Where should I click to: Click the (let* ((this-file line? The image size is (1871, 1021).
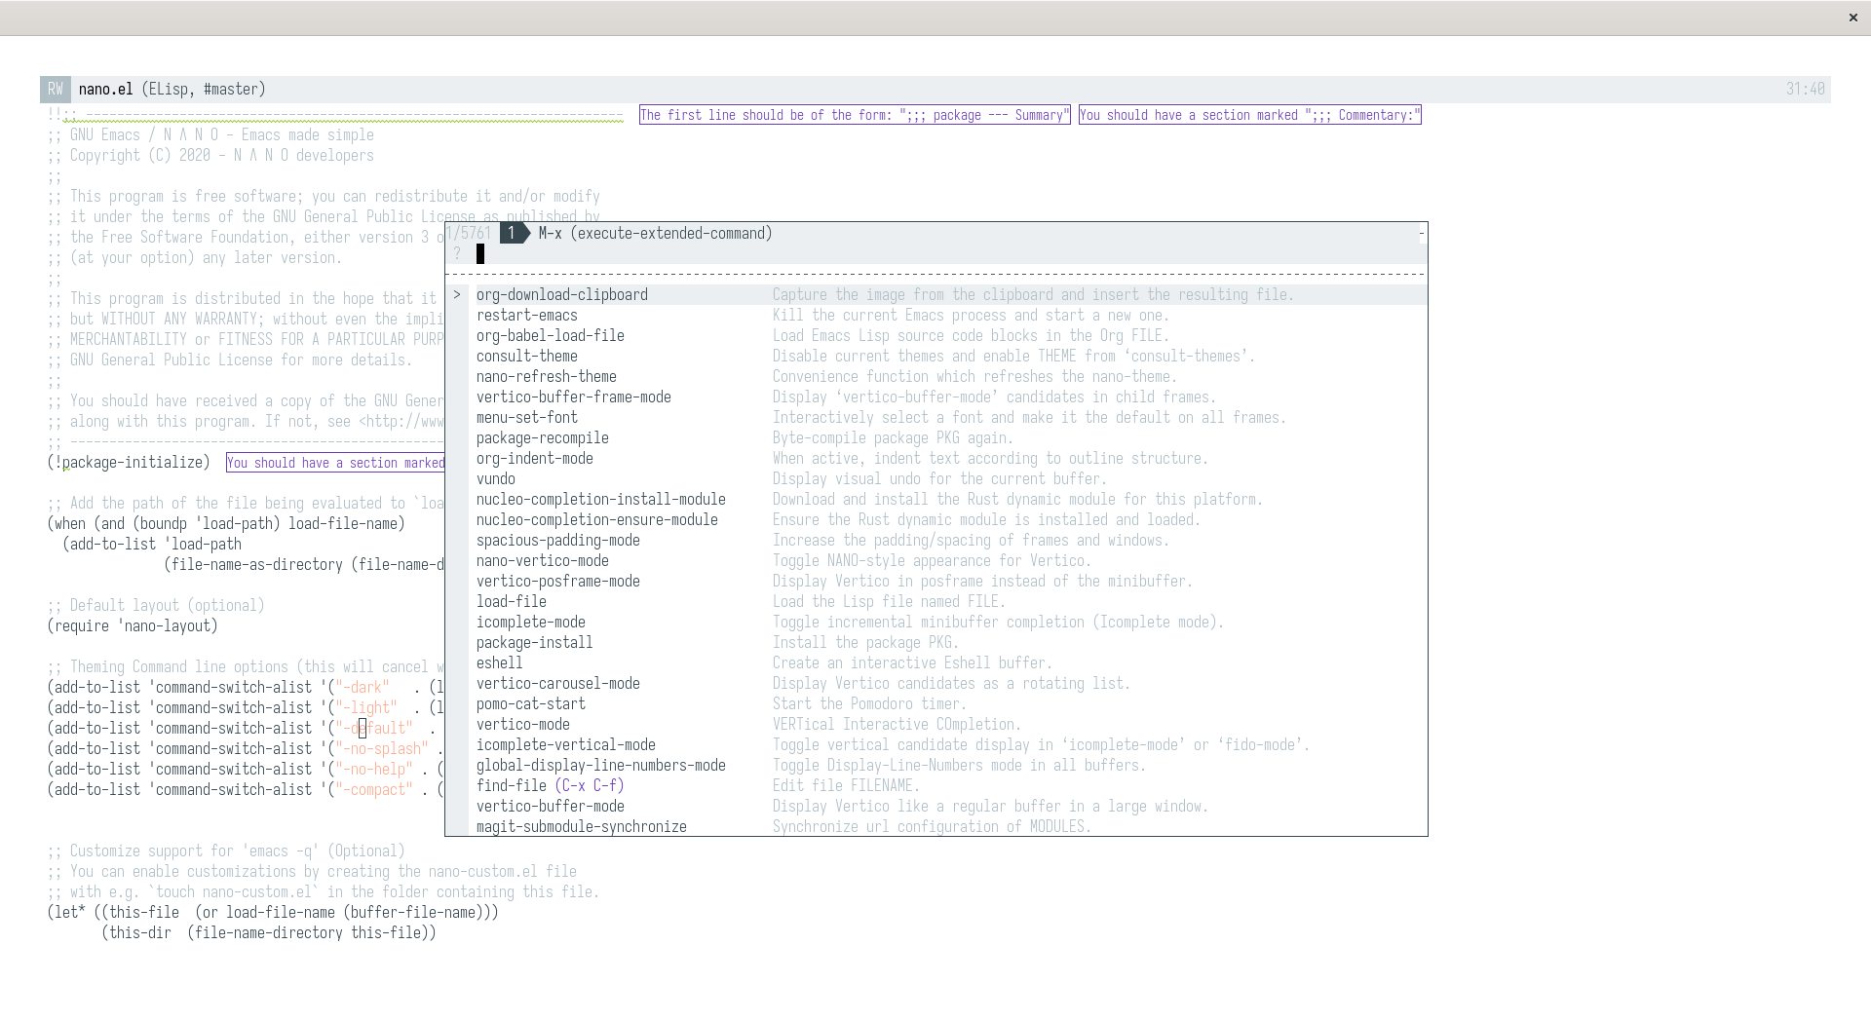click(273, 913)
